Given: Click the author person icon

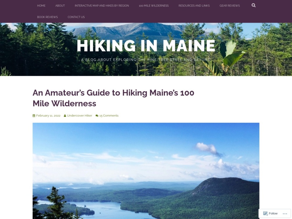Looking at the screenshot, I should (x=65, y=116).
